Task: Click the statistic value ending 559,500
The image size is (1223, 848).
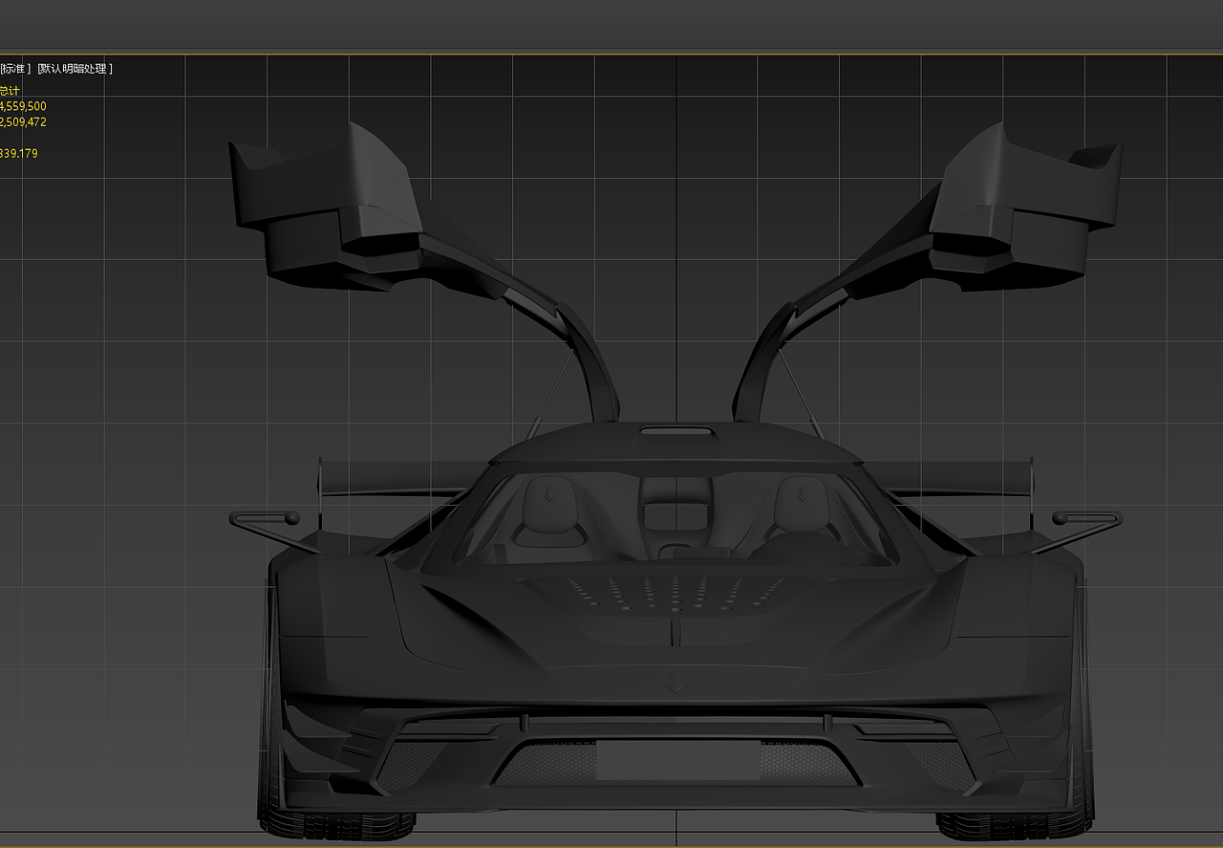Action: [x=23, y=106]
